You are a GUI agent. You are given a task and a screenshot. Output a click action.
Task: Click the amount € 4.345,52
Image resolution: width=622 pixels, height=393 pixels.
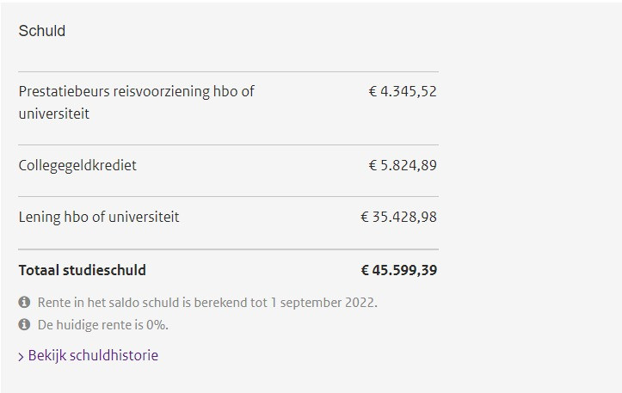pos(403,92)
